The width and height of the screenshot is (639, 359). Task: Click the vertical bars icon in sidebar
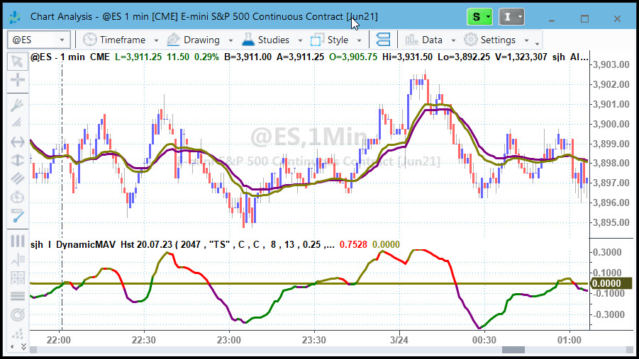point(17,241)
